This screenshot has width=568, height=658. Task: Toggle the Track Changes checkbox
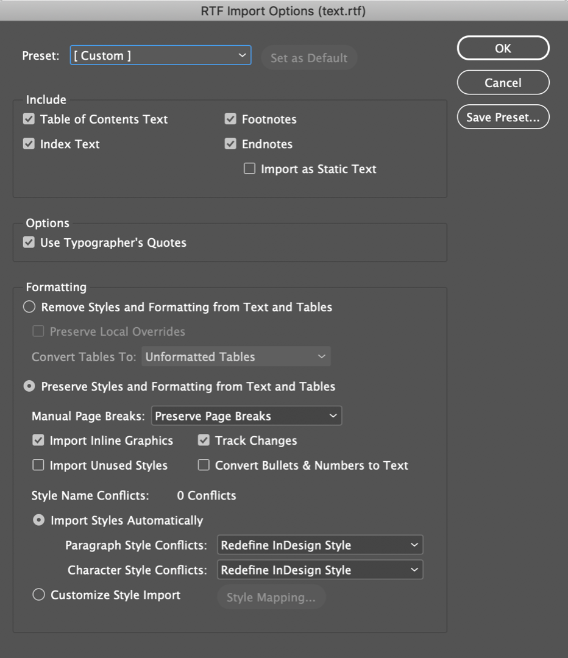tap(204, 440)
